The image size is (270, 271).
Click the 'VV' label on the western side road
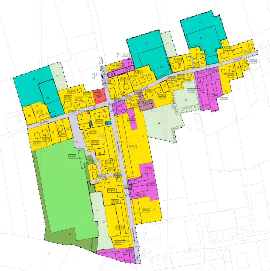(x=77, y=142)
